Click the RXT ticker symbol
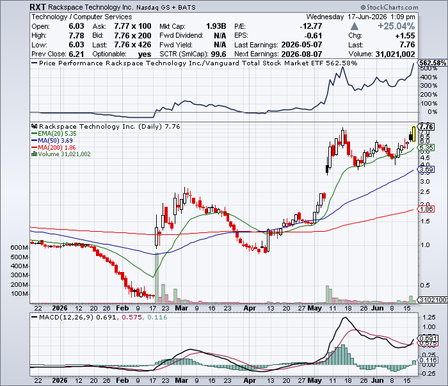 point(38,7)
